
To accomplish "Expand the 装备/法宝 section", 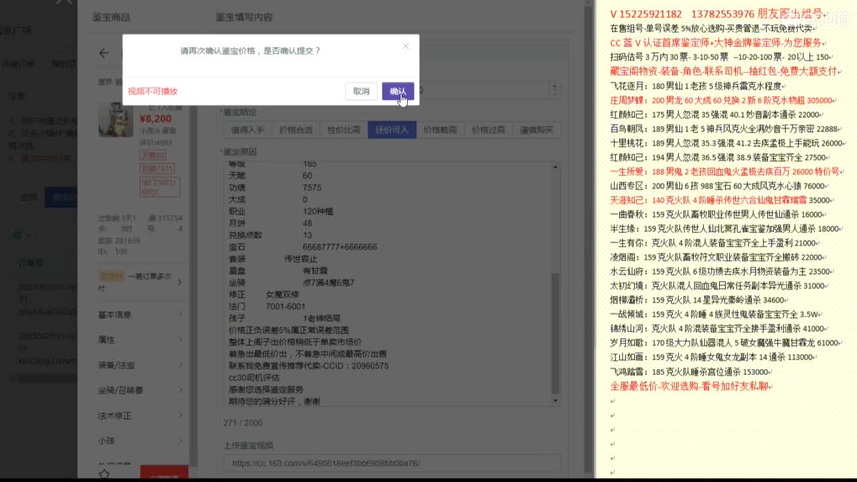I will 141,365.
